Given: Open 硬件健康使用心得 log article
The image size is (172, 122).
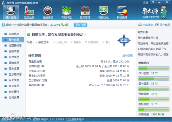Looking at the screenshot, I should pos(148,38).
